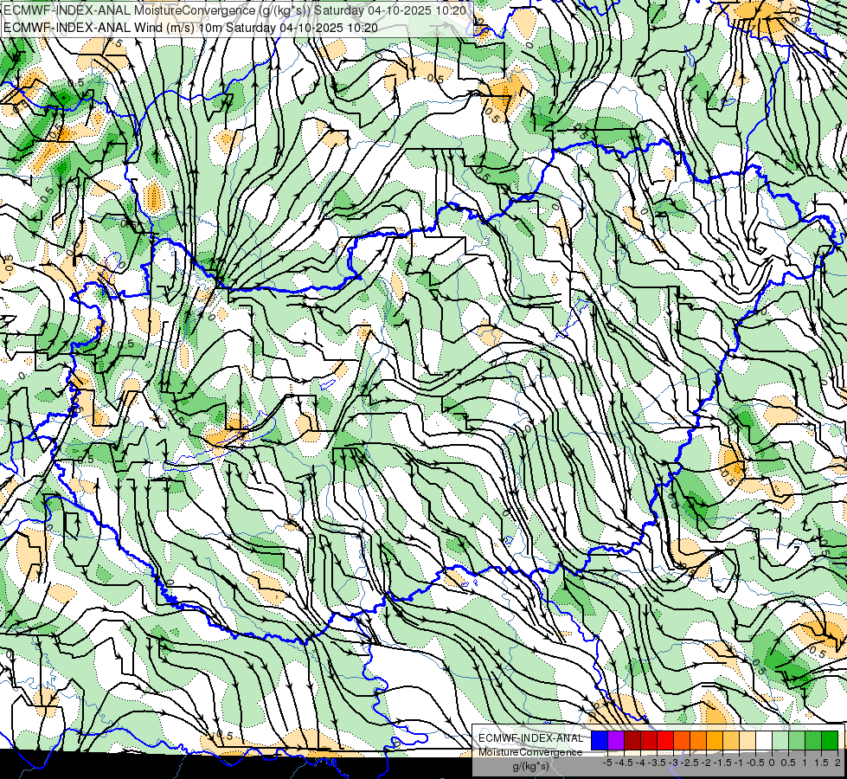Click the 2 tick label at legend end
The width and height of the screenshot is (847, 779).
tap(837, 763)
